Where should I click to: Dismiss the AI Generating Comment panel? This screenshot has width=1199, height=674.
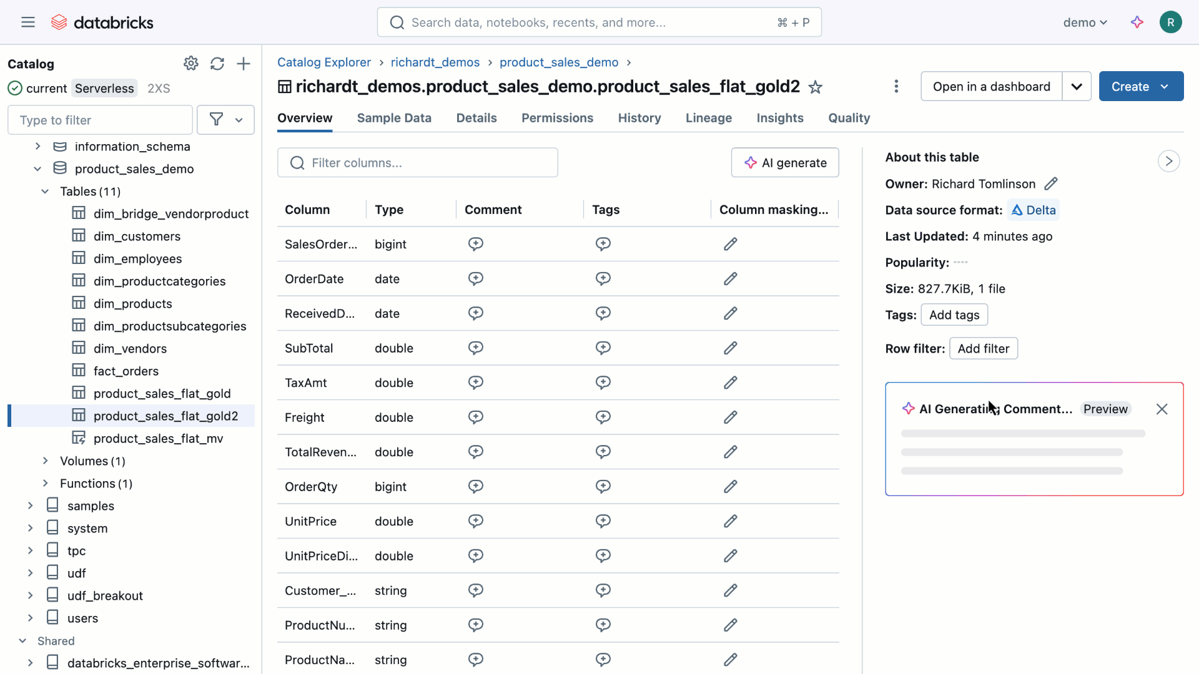click(x=1162, y=409)
